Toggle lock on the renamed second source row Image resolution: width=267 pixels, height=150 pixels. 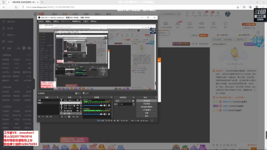81,103
